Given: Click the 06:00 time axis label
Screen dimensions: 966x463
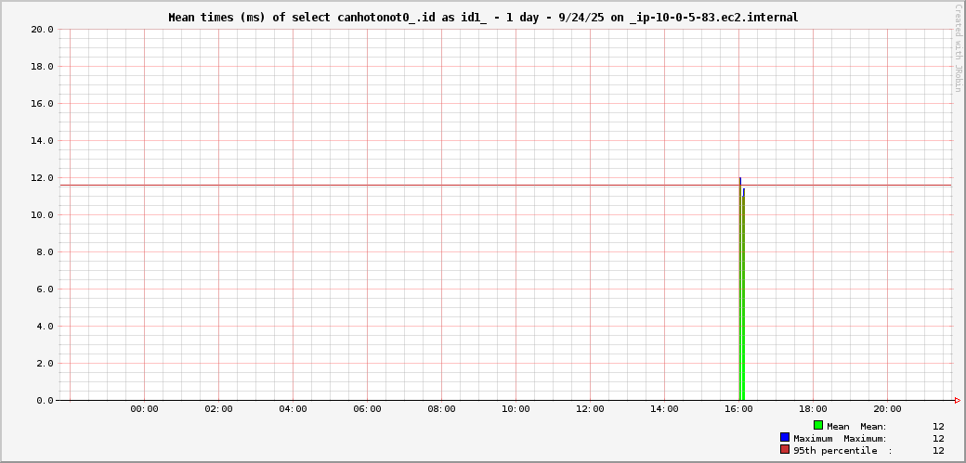Looking at the screenshot, I should click(367, 409).
